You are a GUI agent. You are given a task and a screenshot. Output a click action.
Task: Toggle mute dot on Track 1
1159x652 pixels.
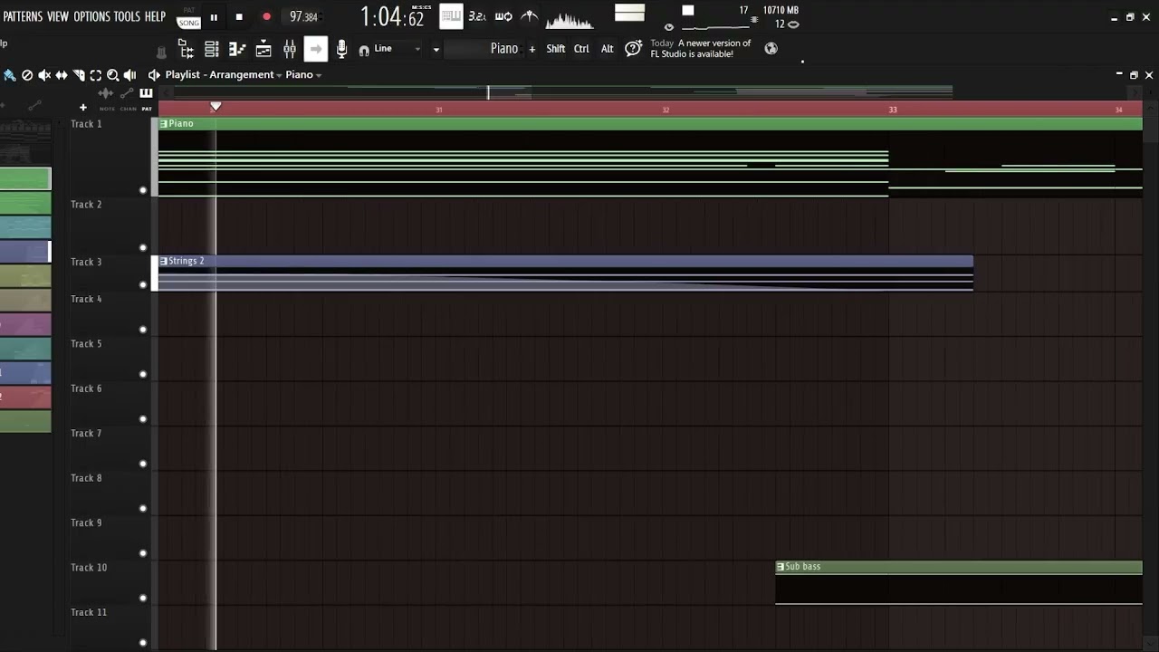[143, 190]
